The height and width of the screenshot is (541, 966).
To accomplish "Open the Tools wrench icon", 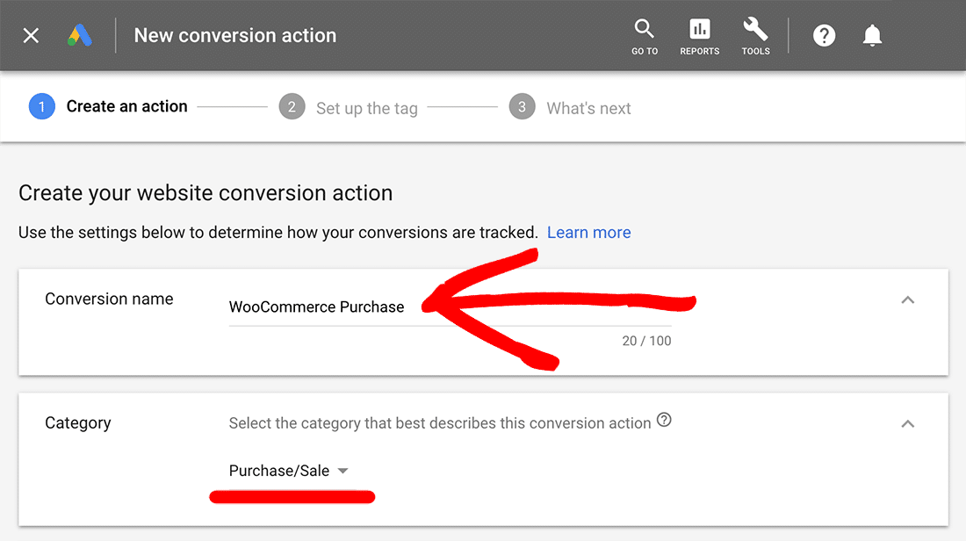I will pyautogui.click(x=755, y=37).
